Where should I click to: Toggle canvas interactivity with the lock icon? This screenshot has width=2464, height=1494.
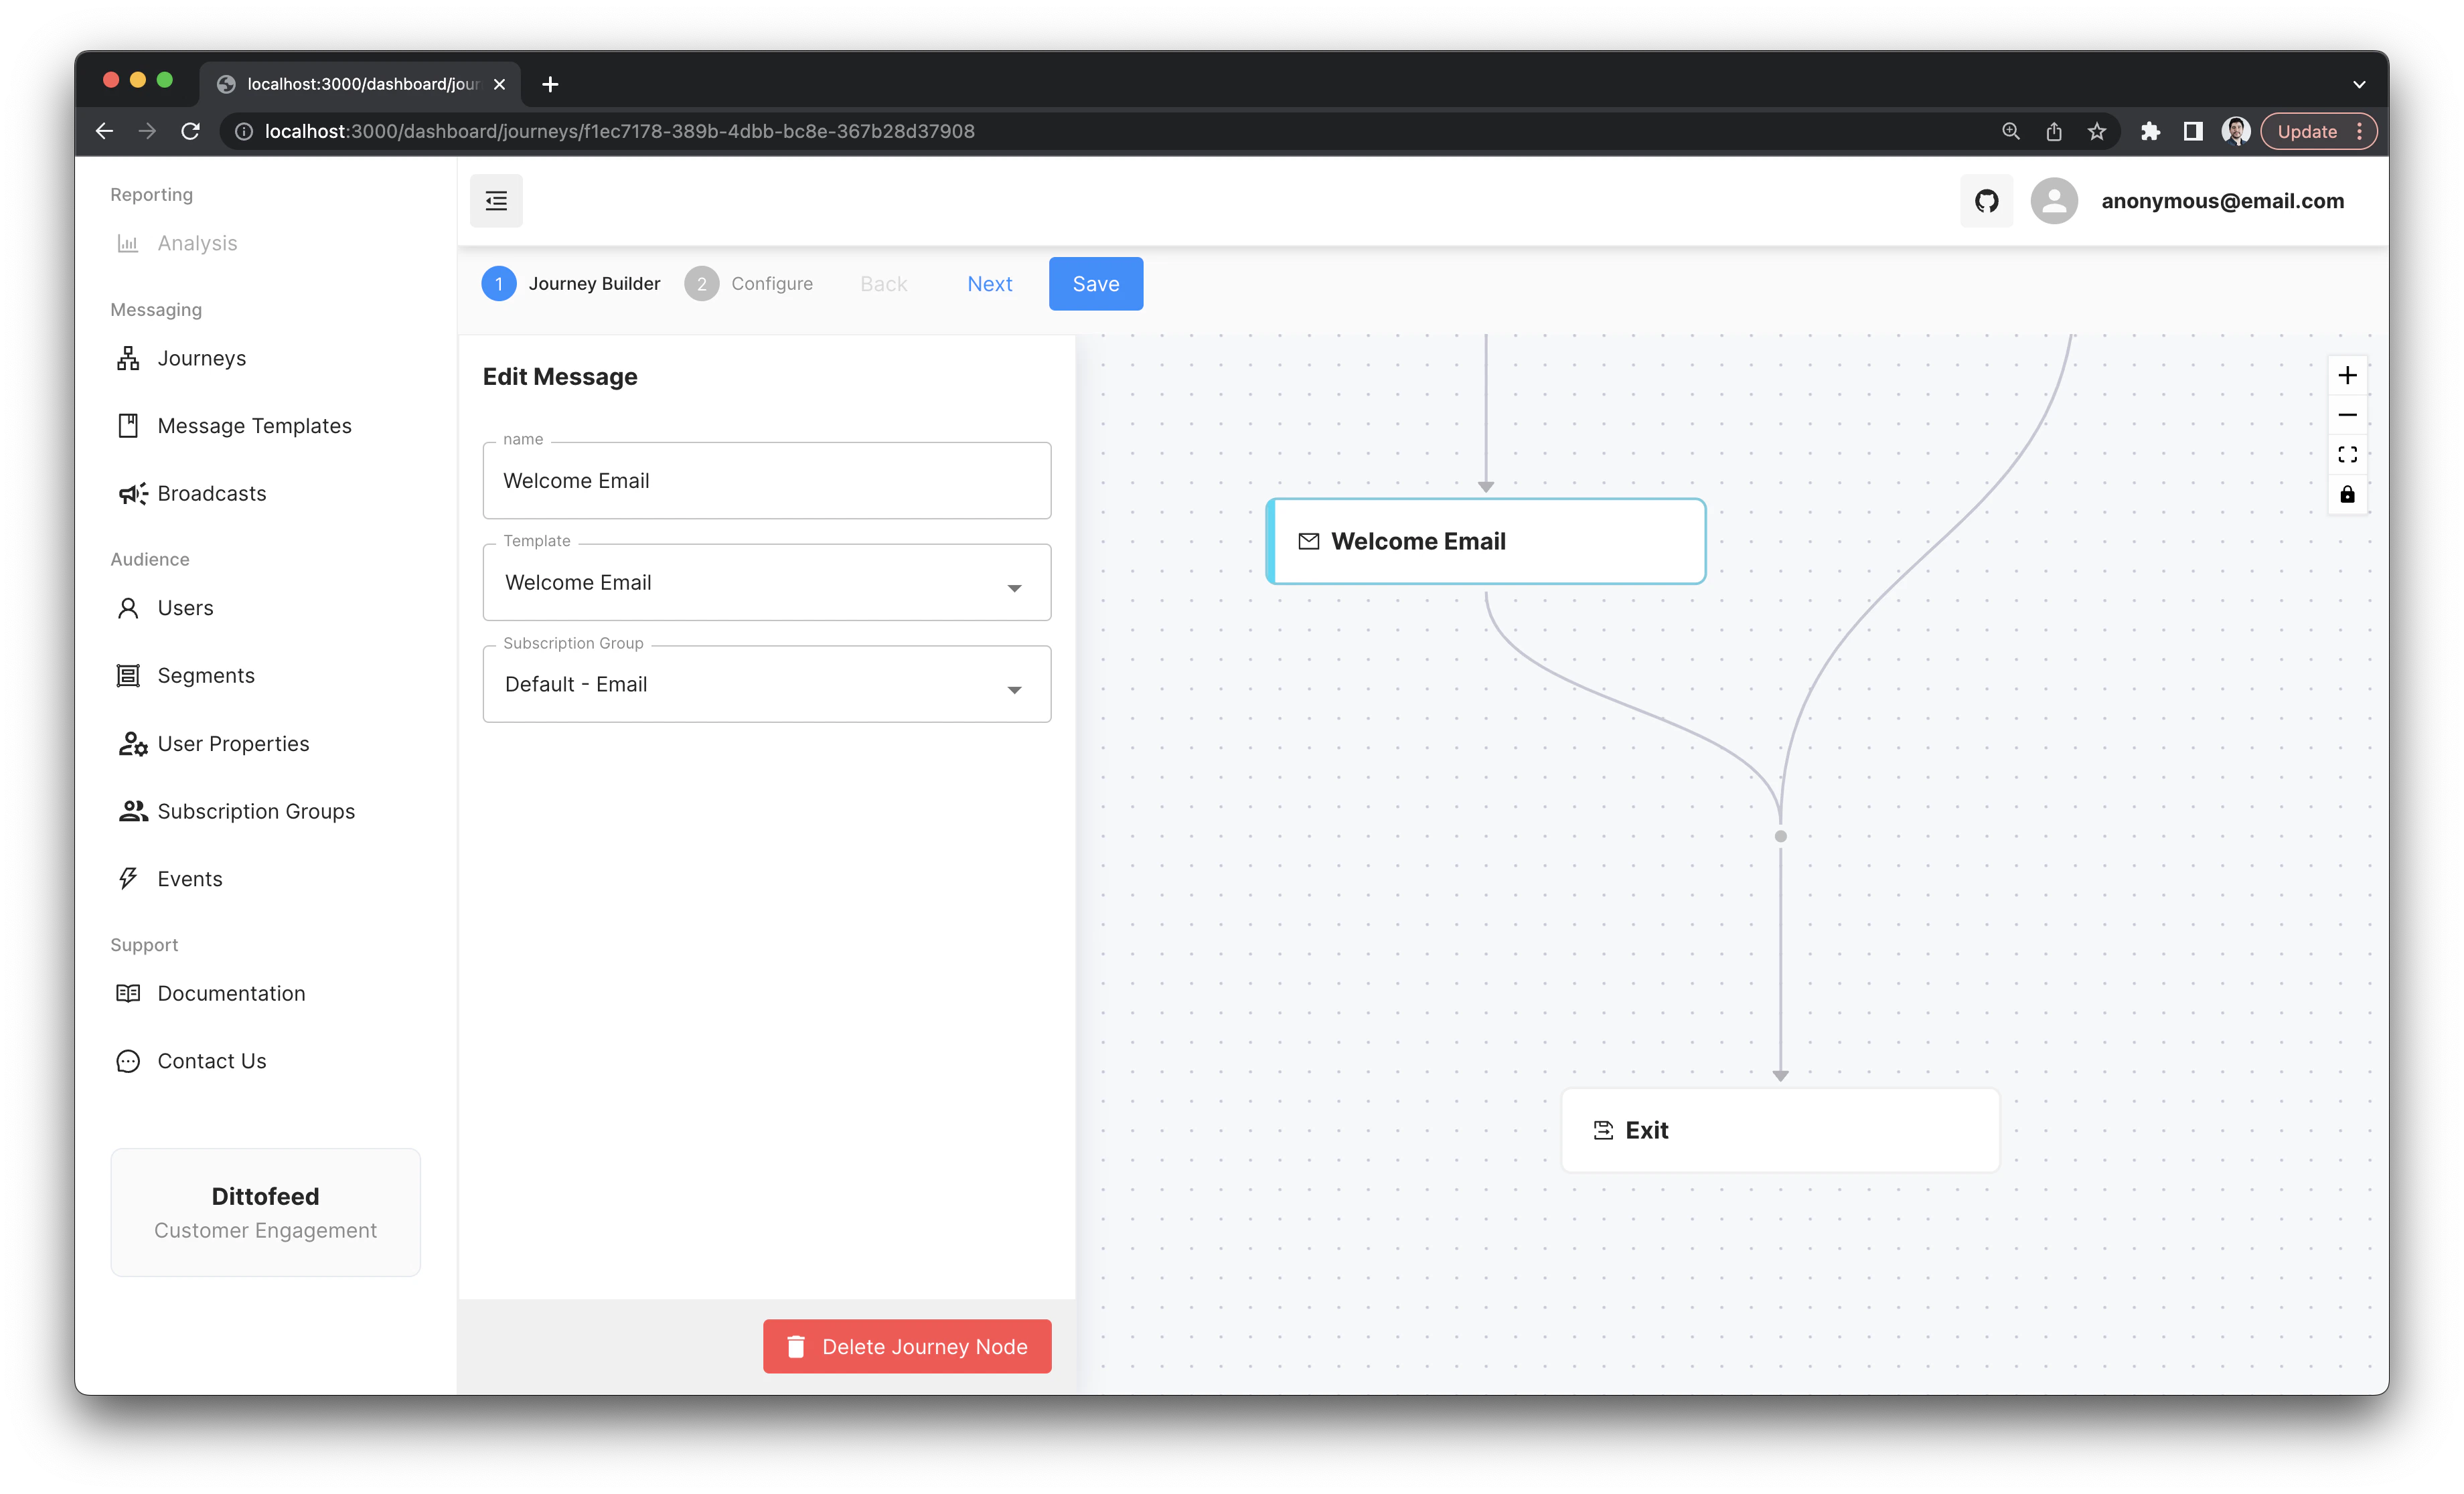[2348, 493]
